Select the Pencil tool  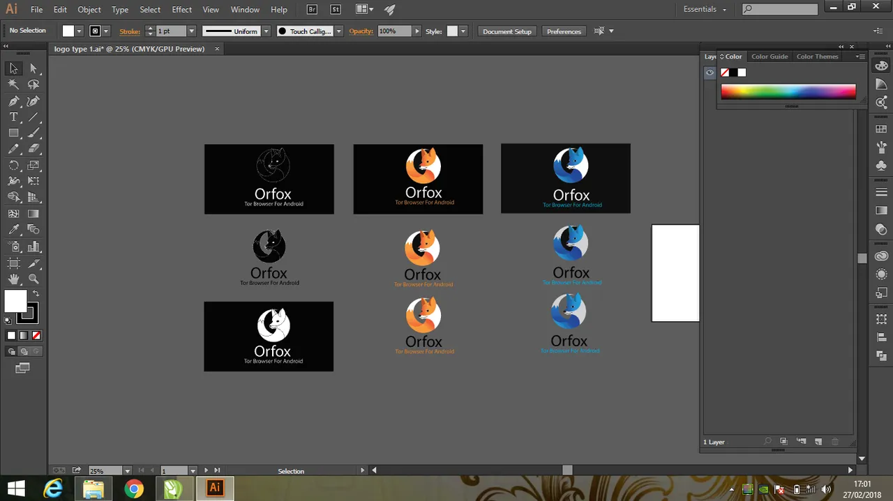click(13, 149)
